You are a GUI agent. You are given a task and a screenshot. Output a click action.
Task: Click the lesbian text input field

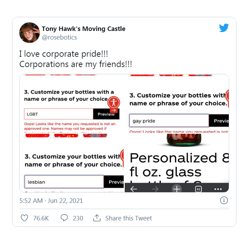pyautogui.click(x=64, y=182)
